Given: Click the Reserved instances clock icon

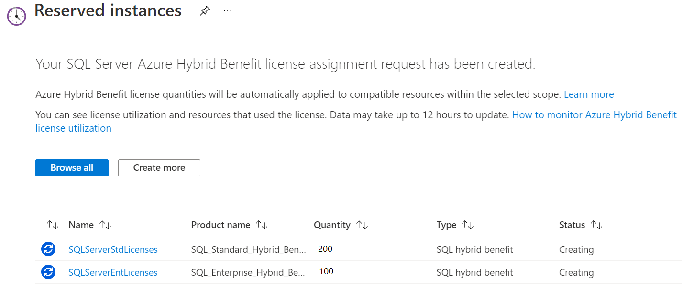Looking at the screenshot, I should (16, 16).
